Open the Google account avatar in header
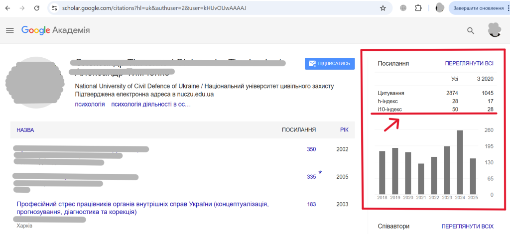 [495, 30]
